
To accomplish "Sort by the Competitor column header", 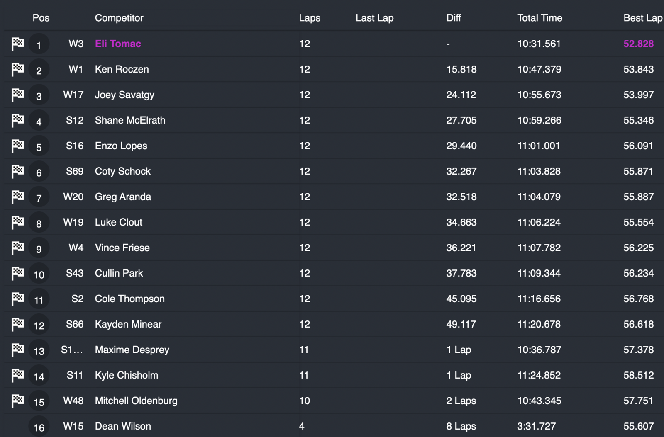I will tap(119, 18).
